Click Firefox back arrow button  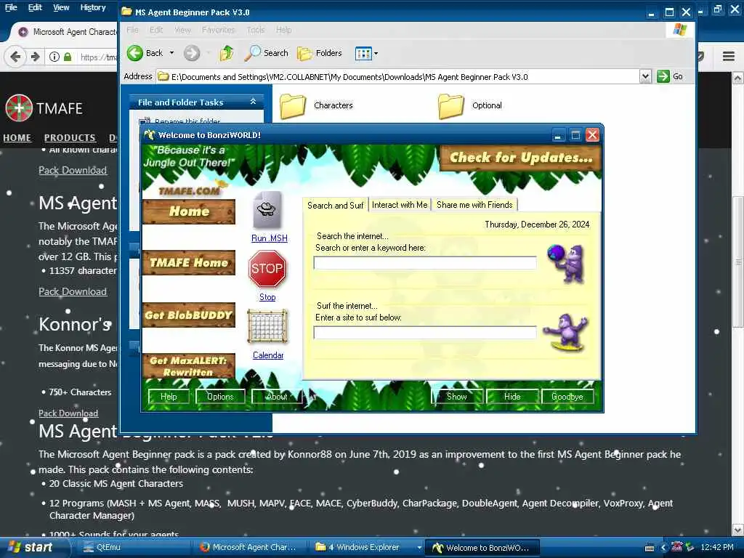(x=15, y=57)
